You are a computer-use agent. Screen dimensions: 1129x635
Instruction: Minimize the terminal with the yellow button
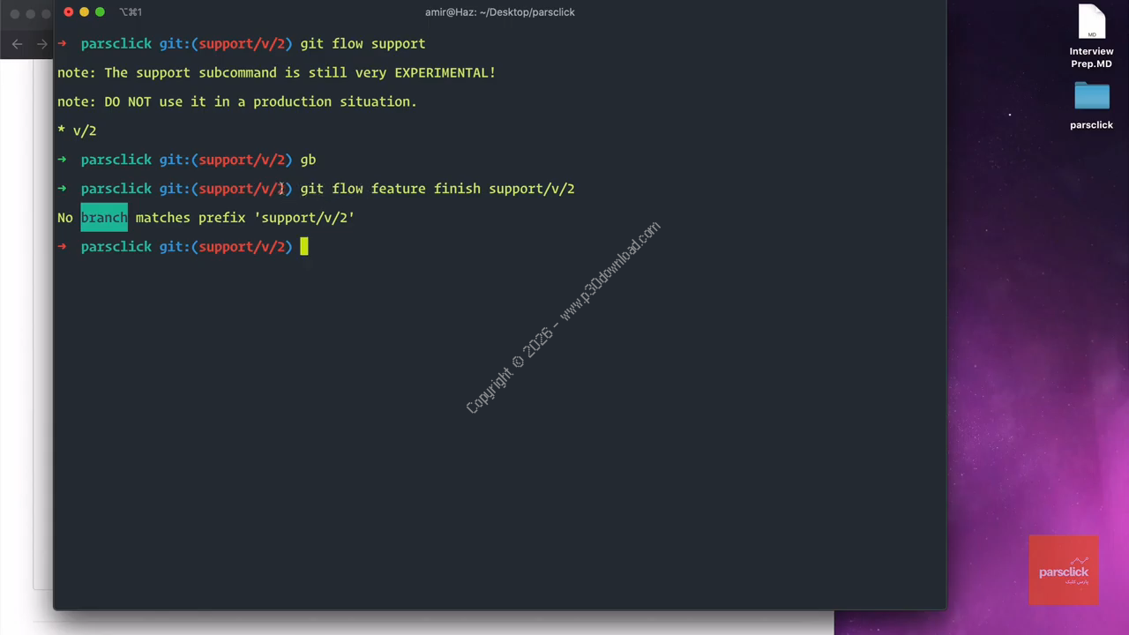(x=84, y=11)
